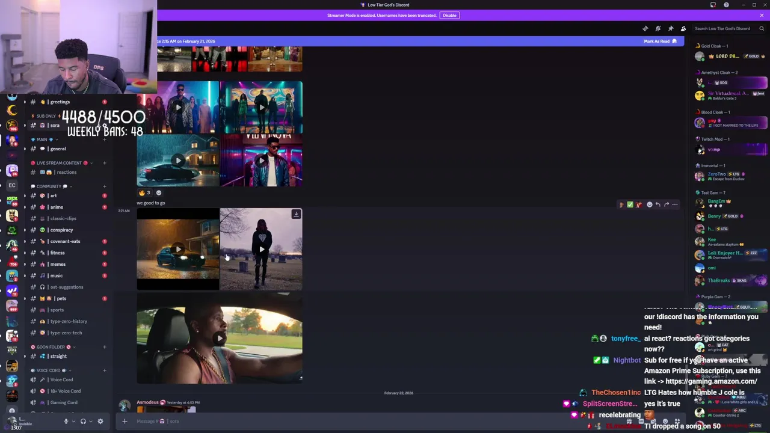Create channel in GOON FOLDER plus
Image resolution: width=770 pixels, height=433 pixels.
[x=104, y=347]
